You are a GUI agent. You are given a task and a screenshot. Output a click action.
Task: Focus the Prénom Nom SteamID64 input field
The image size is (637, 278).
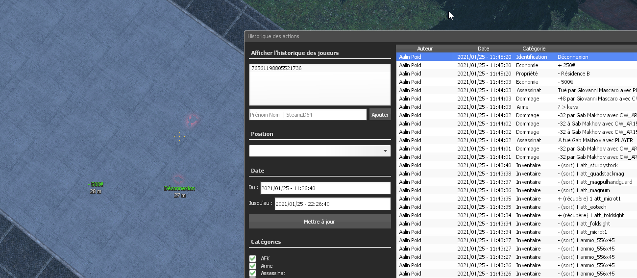(308, 115)
